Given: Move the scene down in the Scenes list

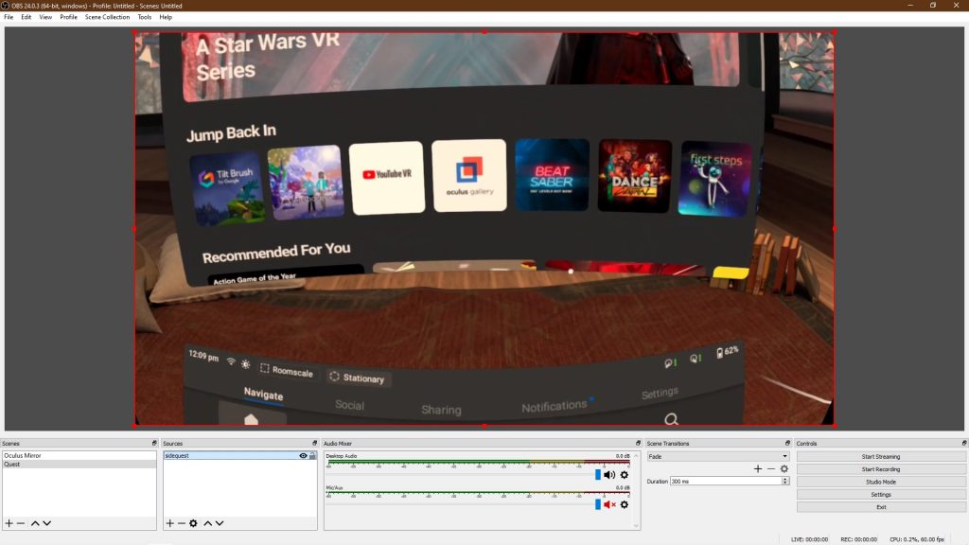Looking at the screenshot, I should coord(47,523).
